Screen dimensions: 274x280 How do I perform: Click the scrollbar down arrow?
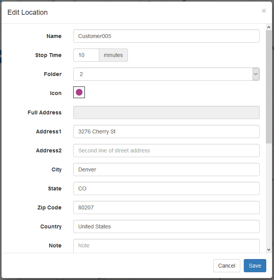pos(269,250)
